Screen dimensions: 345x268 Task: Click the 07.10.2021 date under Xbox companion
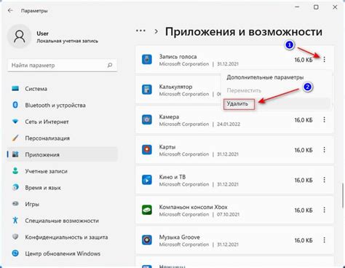[x=228, y=214]
